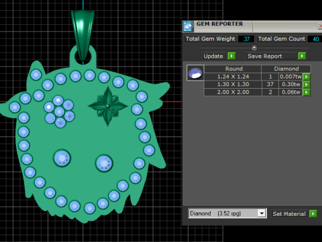322x242 pixels.
Task: Select the 1.30 X 1.30 size cell
Action: point(233,85)
